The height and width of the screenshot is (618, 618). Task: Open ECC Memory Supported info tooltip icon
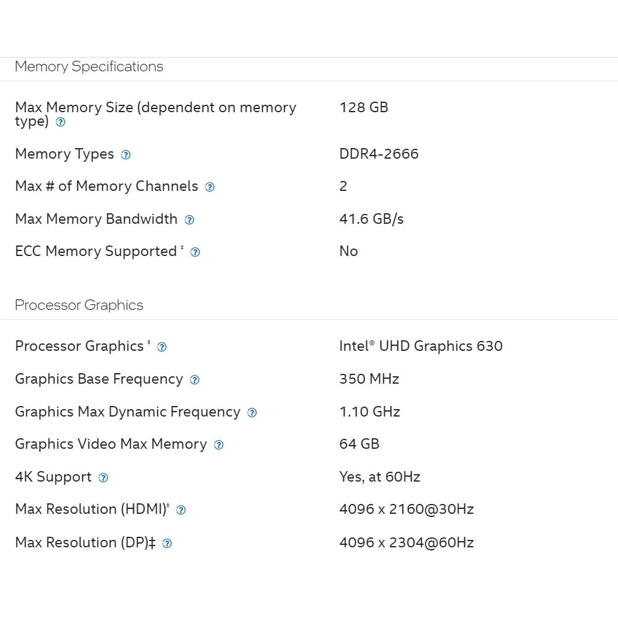(195, 252)
